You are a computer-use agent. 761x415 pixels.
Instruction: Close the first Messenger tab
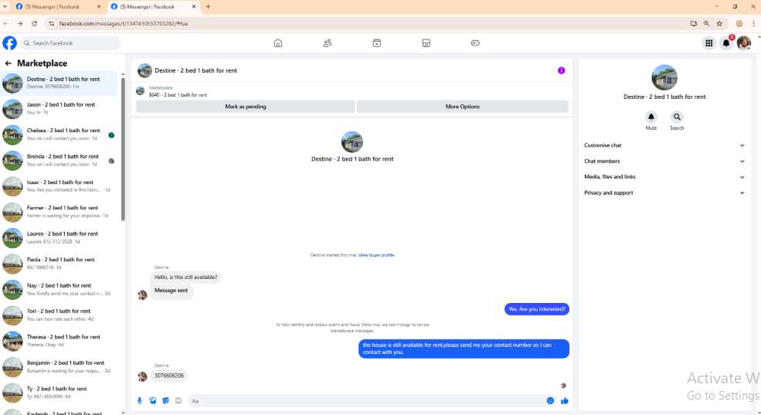click(x=99, y=7)
